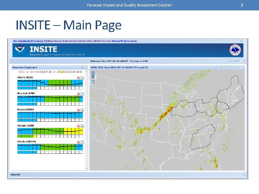Viewport: 259px width, 194px height.
Task: Open the U.S. Department of Commerce link
Action: [x=28, y=41]
